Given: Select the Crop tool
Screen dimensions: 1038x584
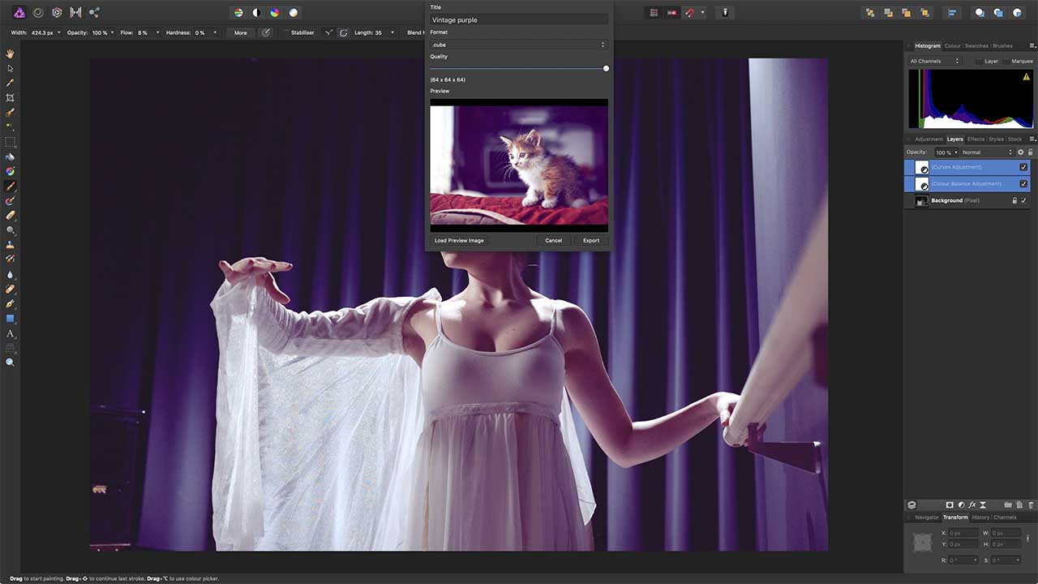Looking at the screenshot, I should [11, 97].
